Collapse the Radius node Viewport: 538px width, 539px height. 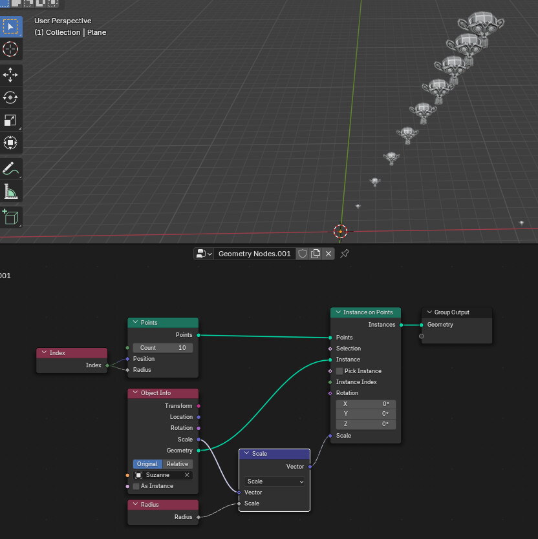(x=135, y=504)
